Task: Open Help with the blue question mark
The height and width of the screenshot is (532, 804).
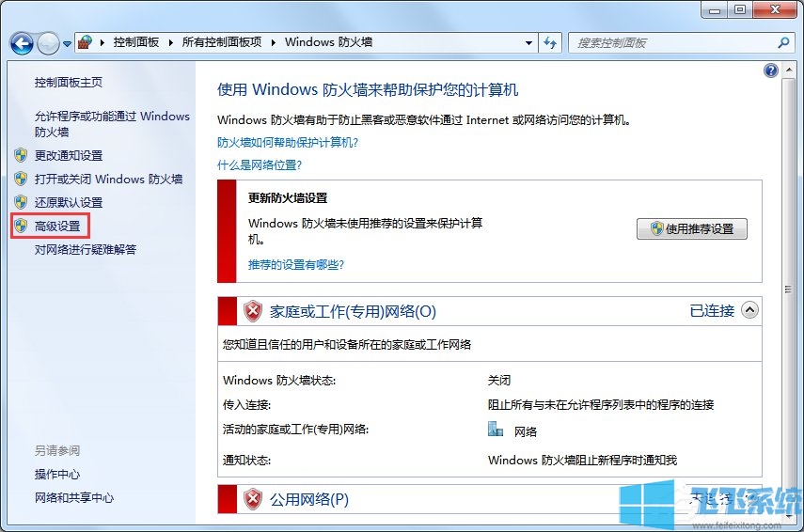Action: tap(771, 70)
